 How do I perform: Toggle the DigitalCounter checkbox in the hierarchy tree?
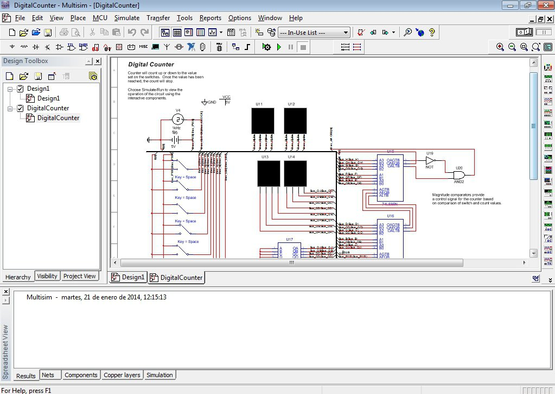click(21, 108)
